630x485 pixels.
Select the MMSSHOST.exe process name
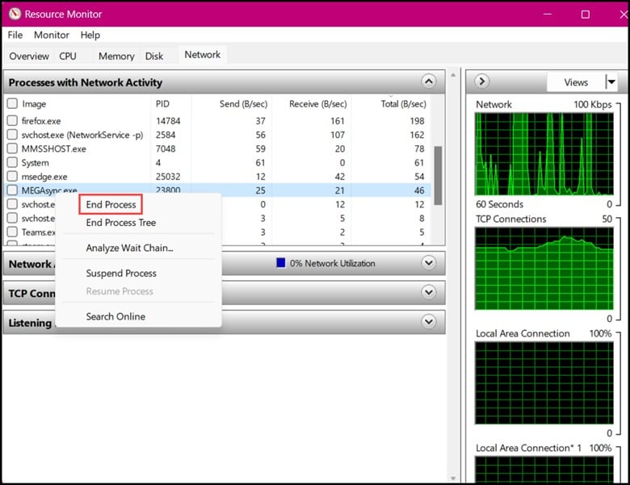(54, 148)
